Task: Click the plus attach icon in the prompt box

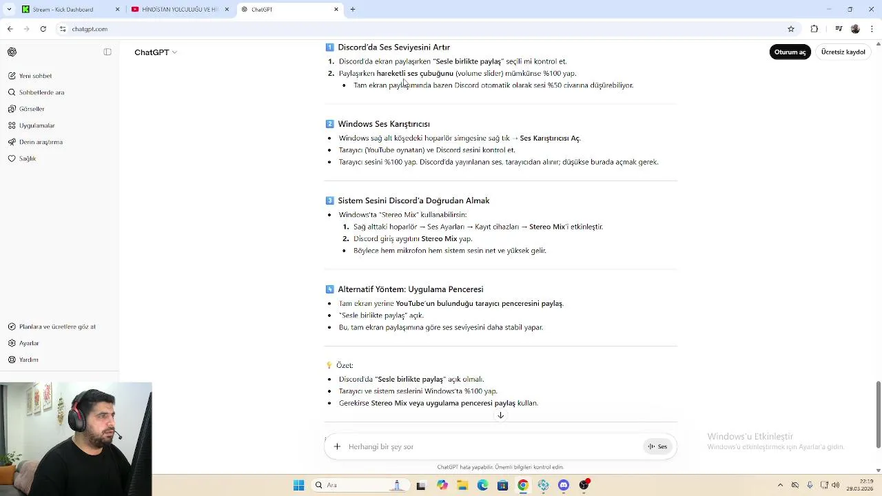Action: (x=337, y=446)
